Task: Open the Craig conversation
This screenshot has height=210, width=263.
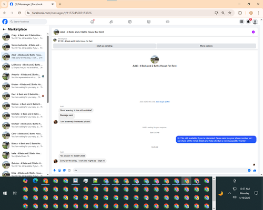Action: (x=23, y=37)
